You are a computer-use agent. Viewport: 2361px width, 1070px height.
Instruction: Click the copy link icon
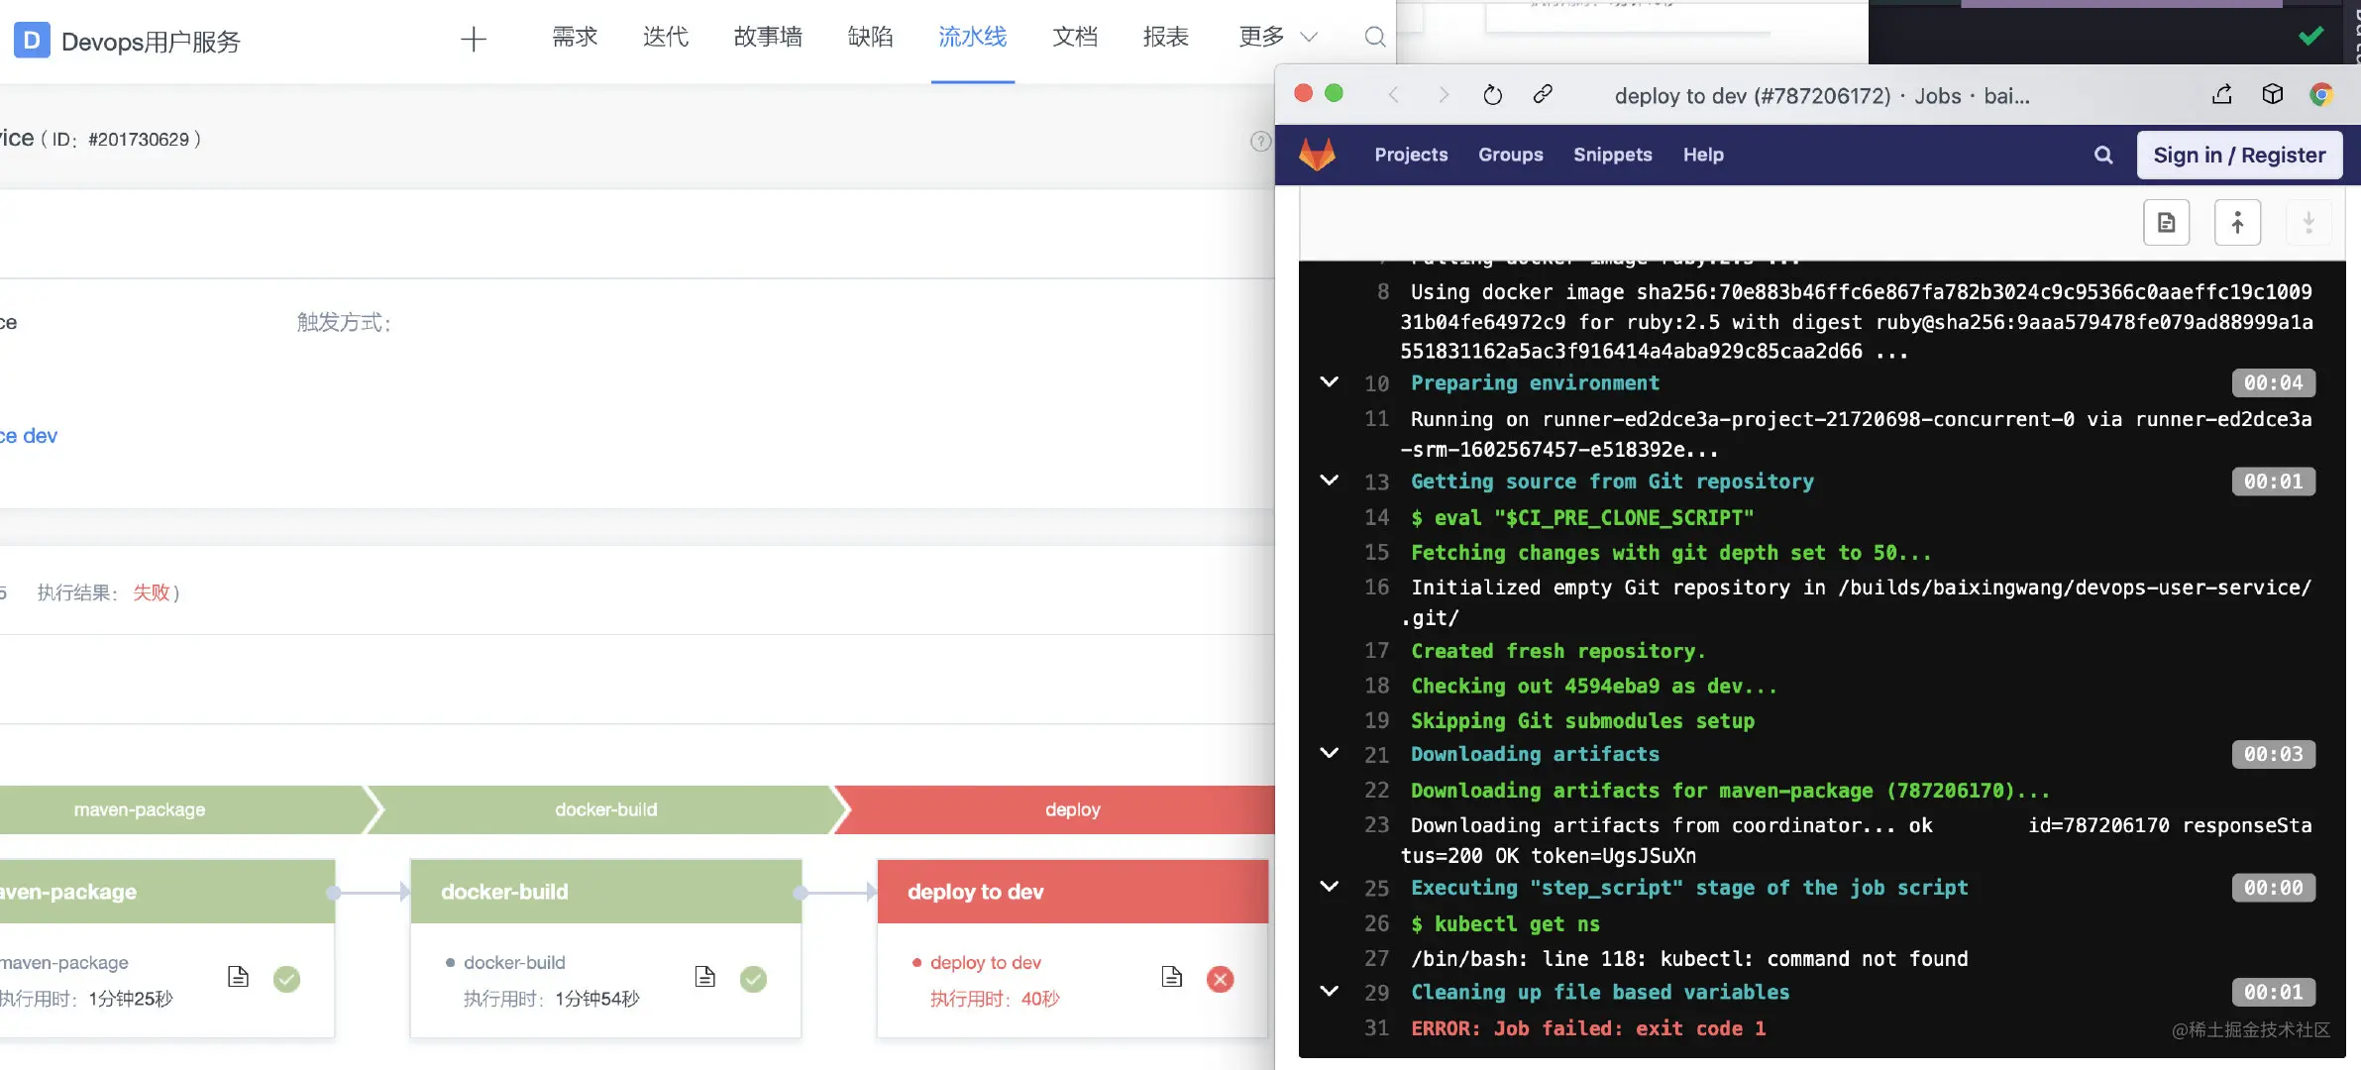[x=1542, y=94]
